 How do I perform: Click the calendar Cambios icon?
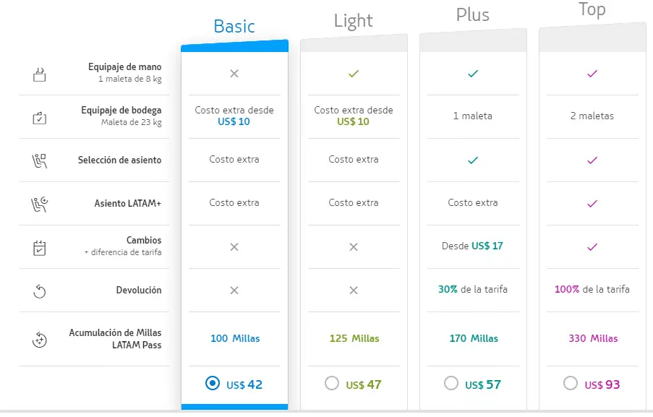[x=40, y=248]
